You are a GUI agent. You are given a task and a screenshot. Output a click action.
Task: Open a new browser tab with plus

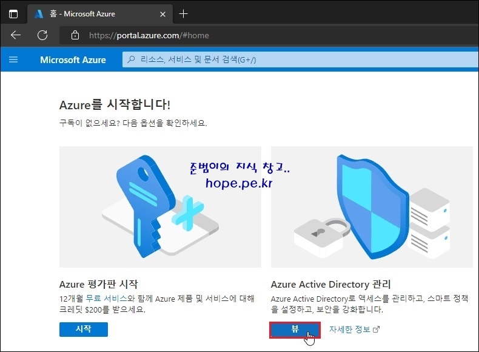183,14
